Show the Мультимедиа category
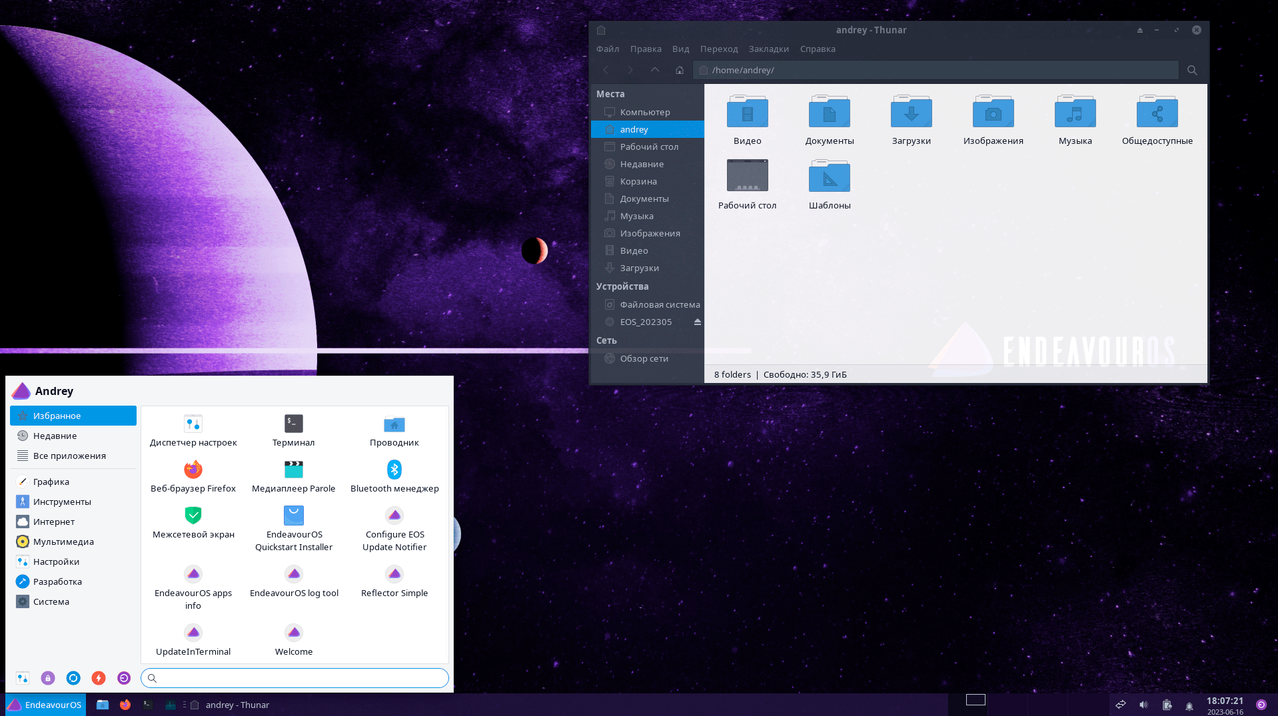The width and height of the screenshot is (1278, 716). [x=63, y=541]
